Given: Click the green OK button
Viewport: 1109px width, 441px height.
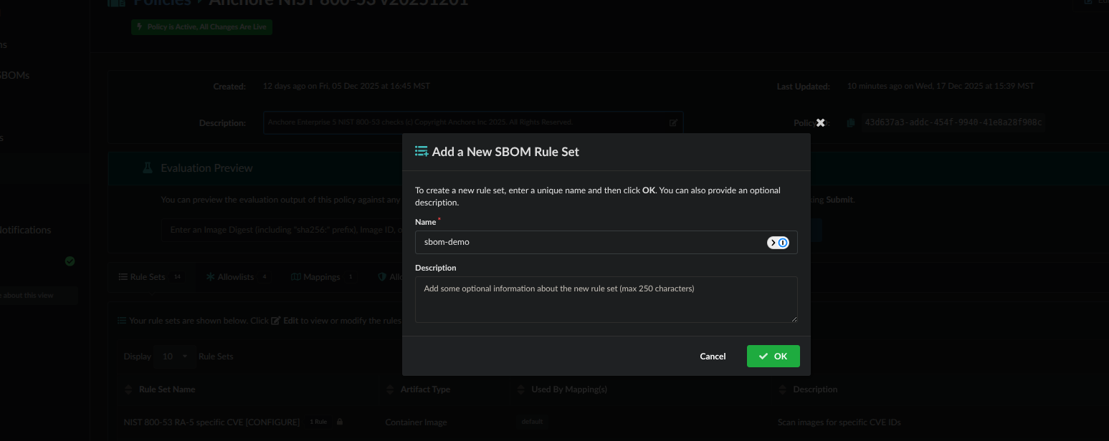Looking at the screenshot, I should tap(773, 357).
